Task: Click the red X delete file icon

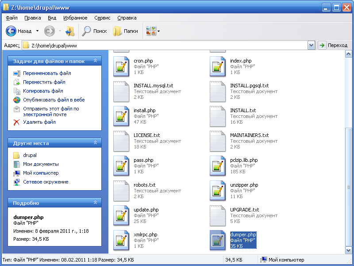Action: (x=16, y=122)
